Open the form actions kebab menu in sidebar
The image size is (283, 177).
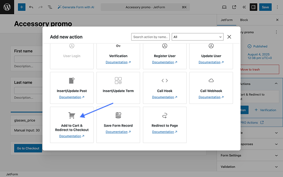point(276,32)
